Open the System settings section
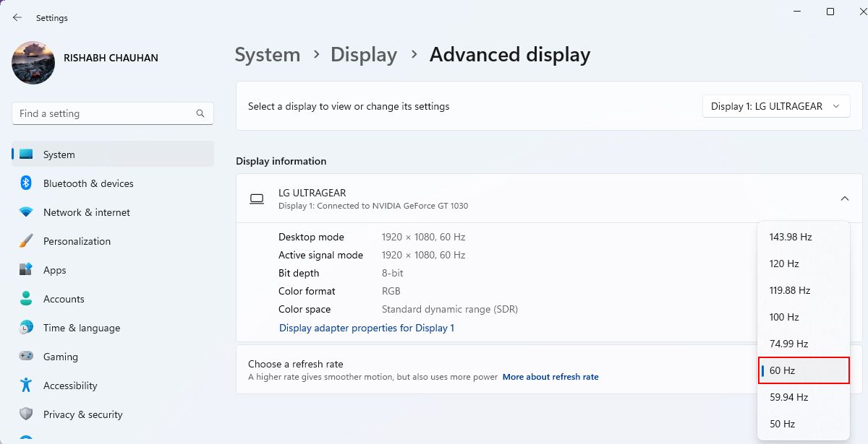Image resolution: width=868 pixels, height=444 pixels. pyautogui.click(x=59, y=154)
